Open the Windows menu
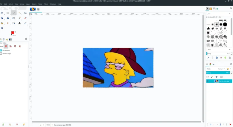 tap(53, 4)
